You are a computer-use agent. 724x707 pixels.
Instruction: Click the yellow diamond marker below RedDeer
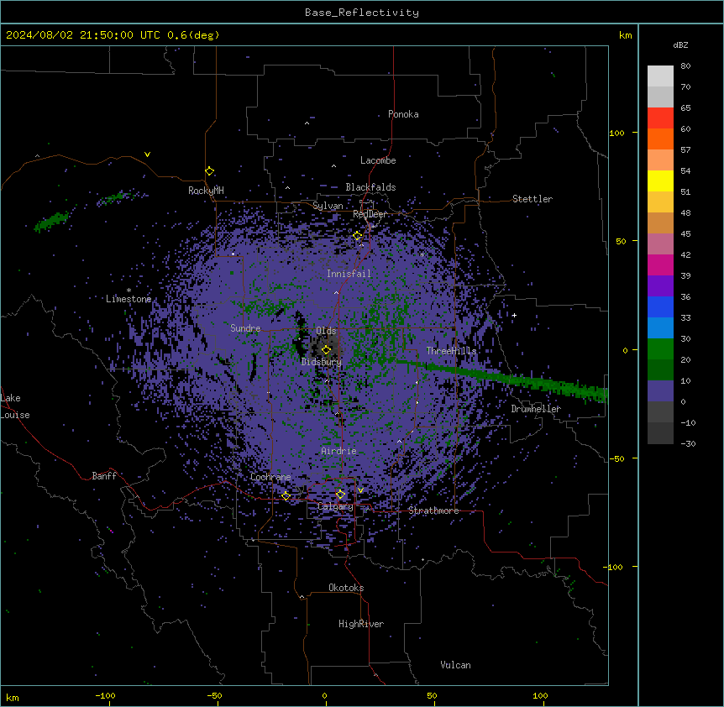pyautogui.click(x=358, y=236)
